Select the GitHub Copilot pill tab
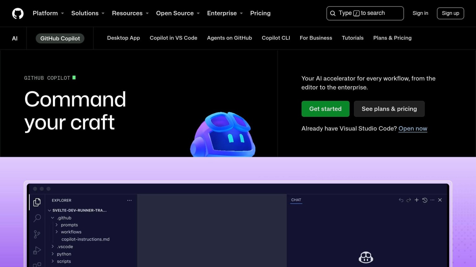This screenshot has width=476, height=267. point(60,38)
